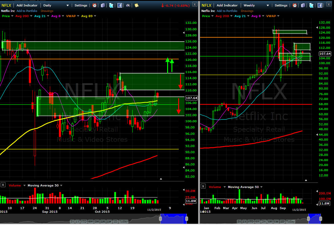Select Today range on Daily chart
Screen dimensions: 334x225
(124, 221)
